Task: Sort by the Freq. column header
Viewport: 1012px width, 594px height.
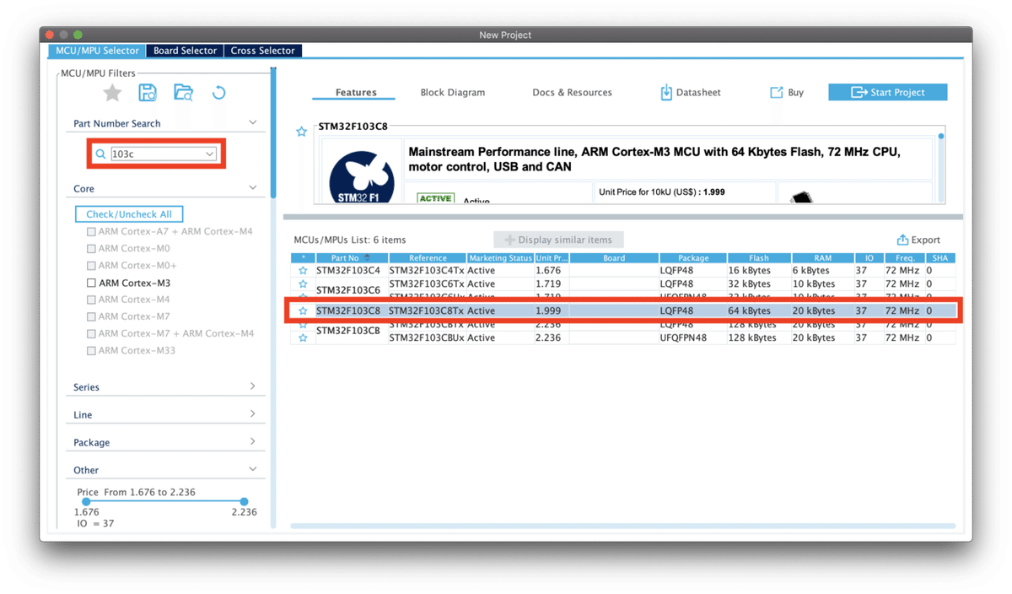Action: [x=904, y=258]
